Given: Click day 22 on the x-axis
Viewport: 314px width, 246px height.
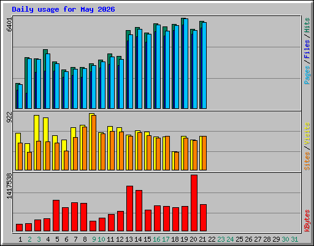Looking at the screenshot, I should pos(212,239).
